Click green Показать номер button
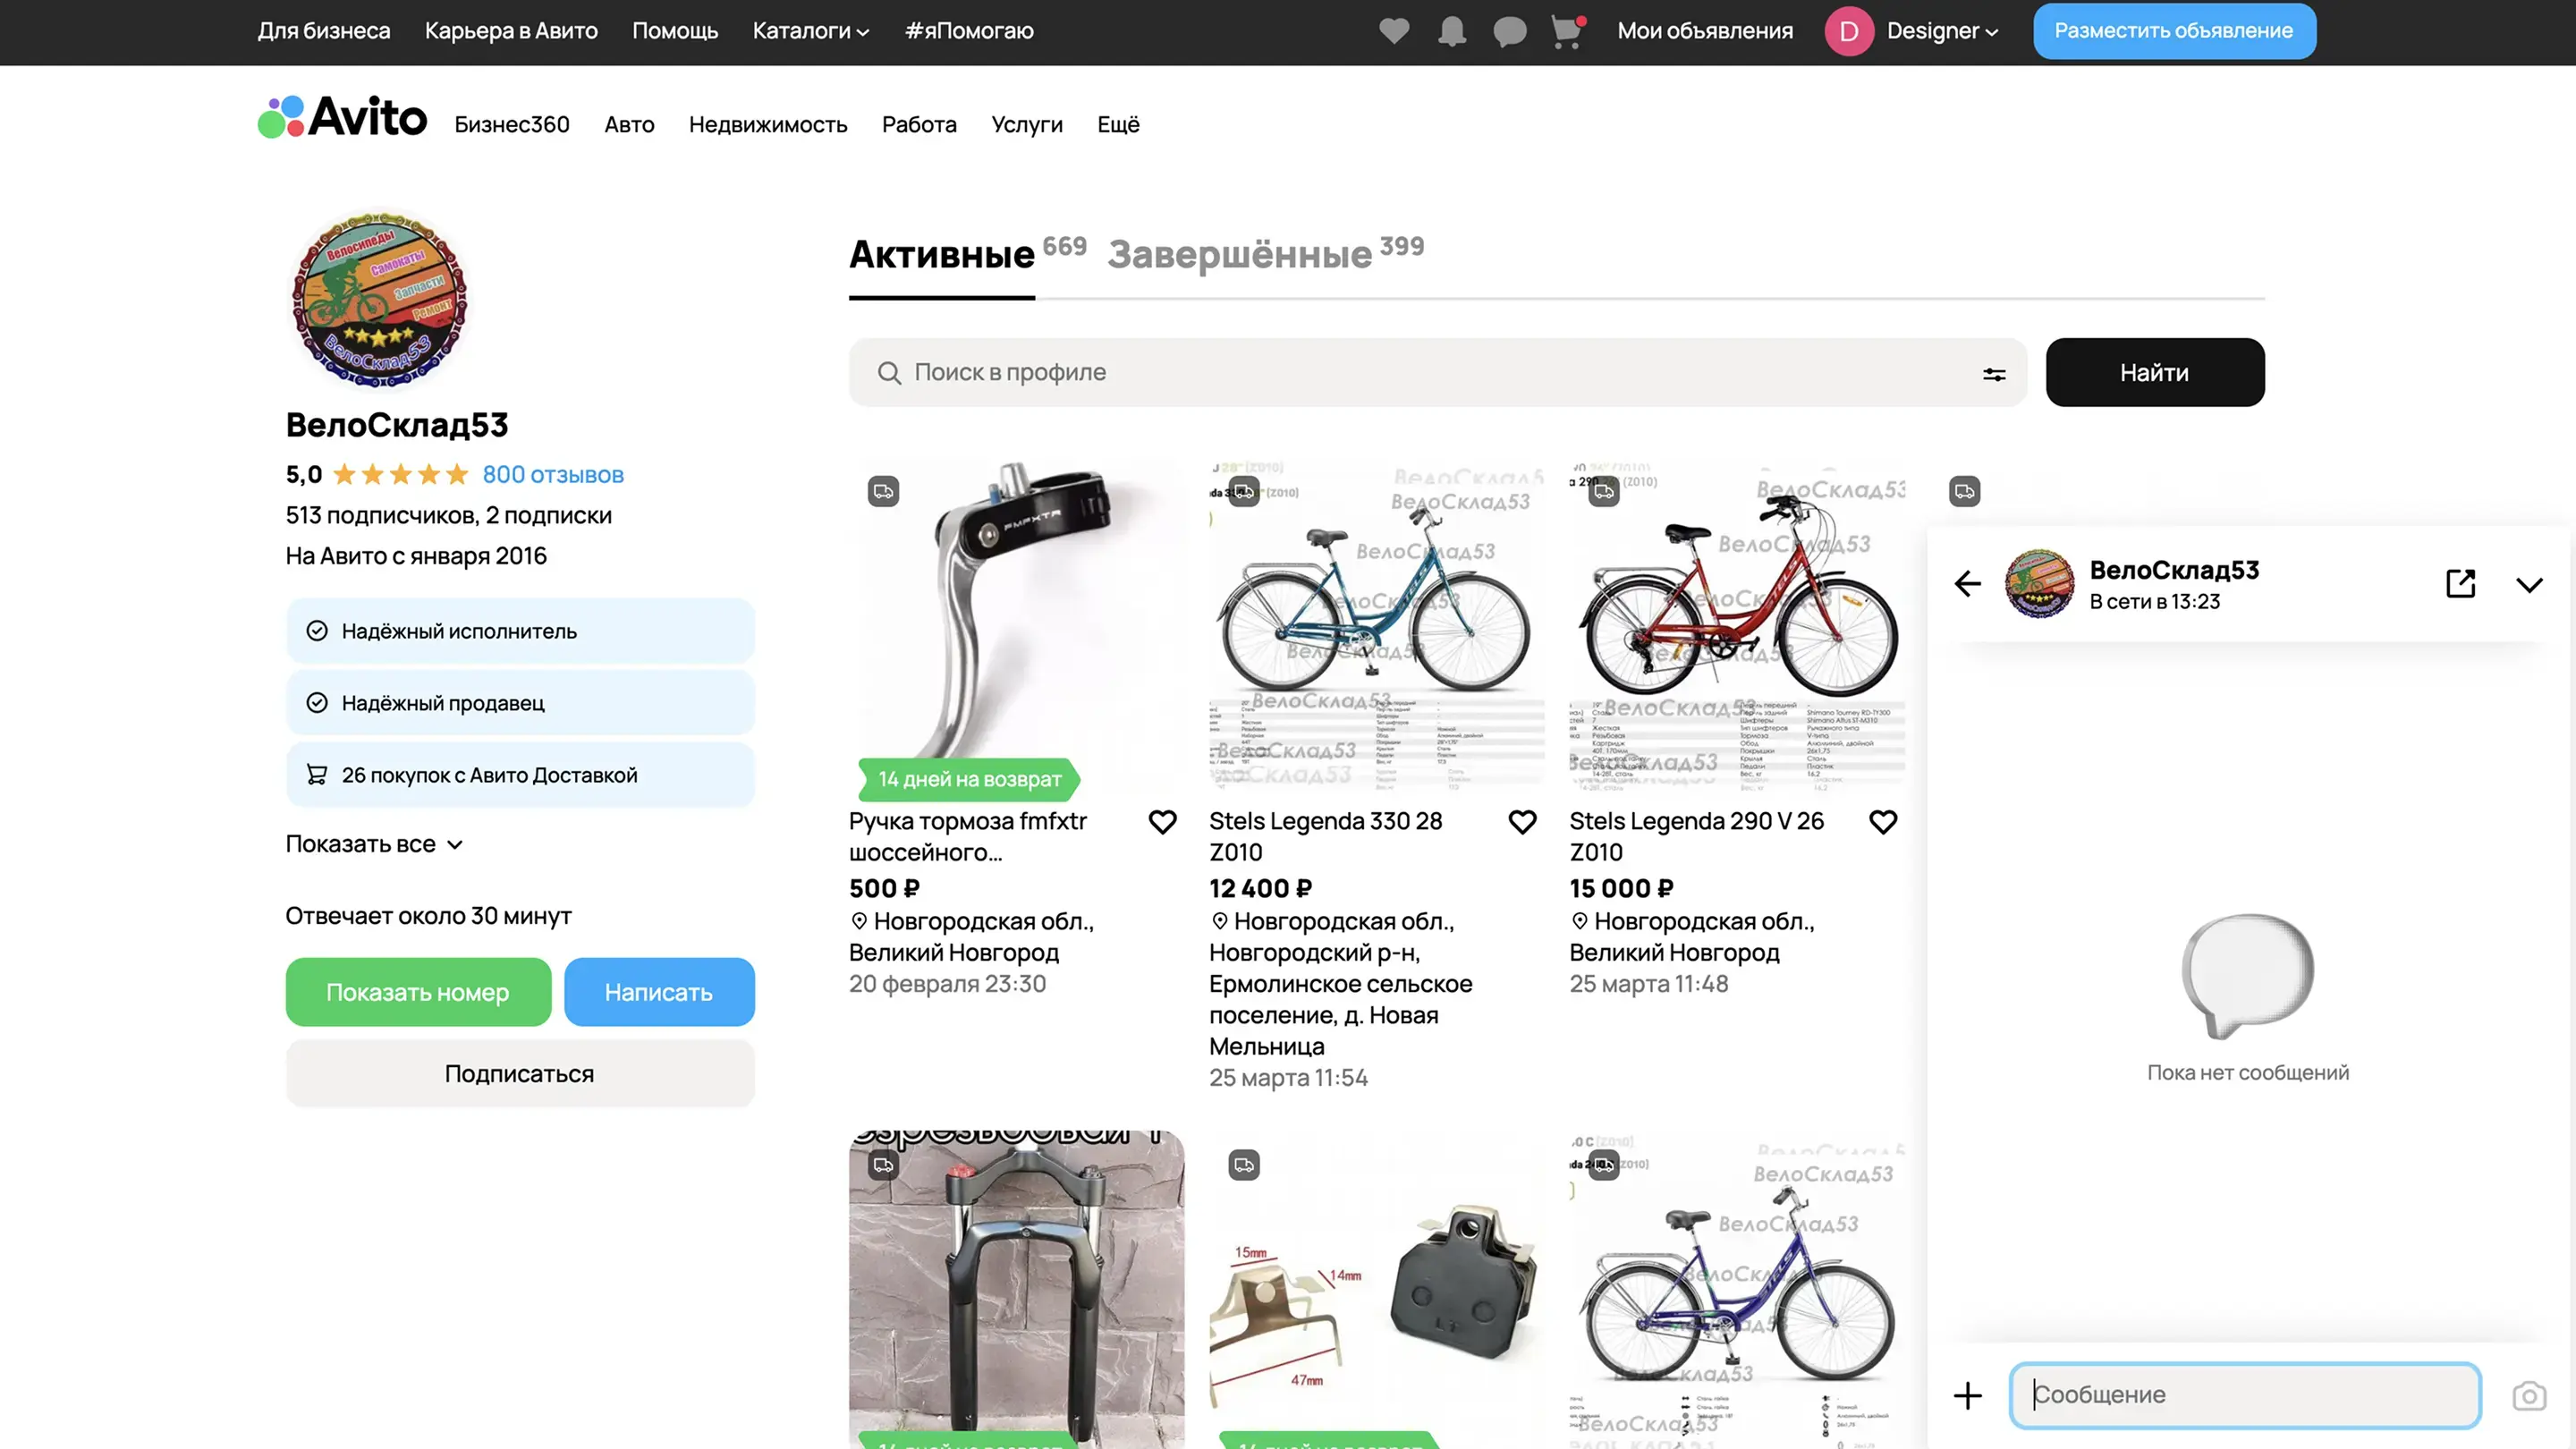 point(418,992)
